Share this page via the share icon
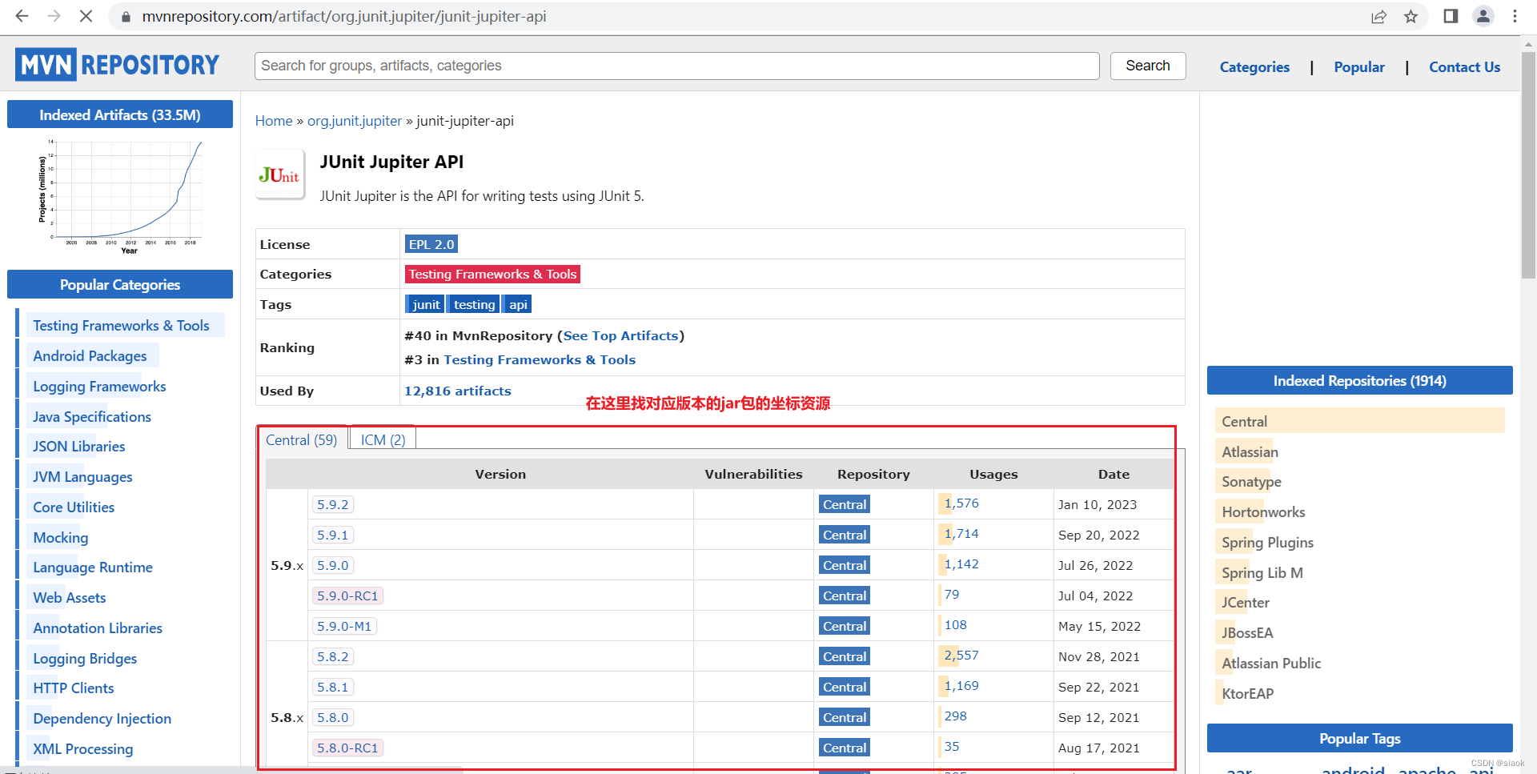The width and height of the screenshot is (1537, 774). click(x=1378, y=16)
